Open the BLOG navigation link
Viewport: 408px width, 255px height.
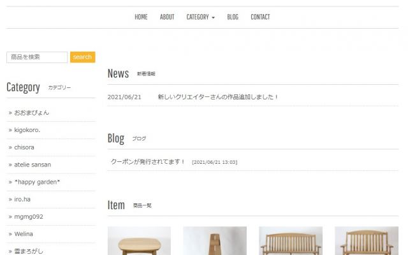[x=233, y=17]
